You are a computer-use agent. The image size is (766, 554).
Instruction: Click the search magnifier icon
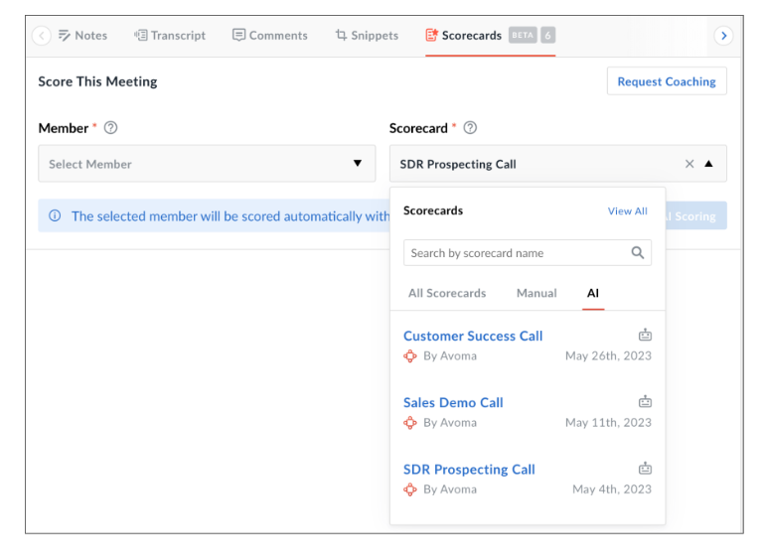pyautogui.click(x=637, y=253)
